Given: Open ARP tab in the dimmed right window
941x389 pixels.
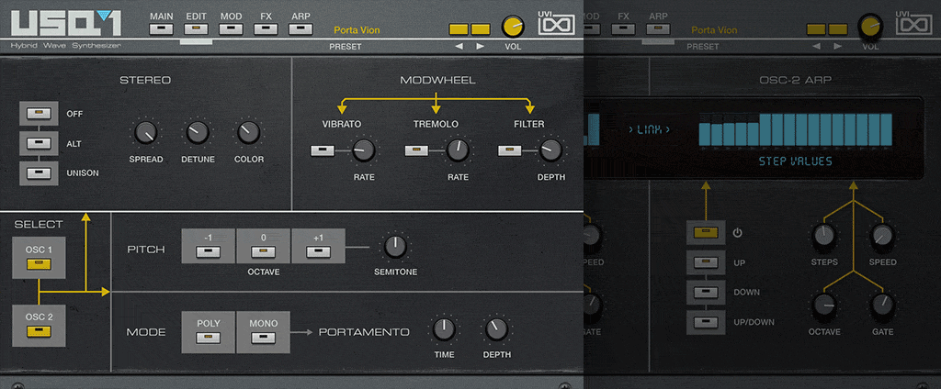Looking at the screenshot, I should [x=658, y=28].
